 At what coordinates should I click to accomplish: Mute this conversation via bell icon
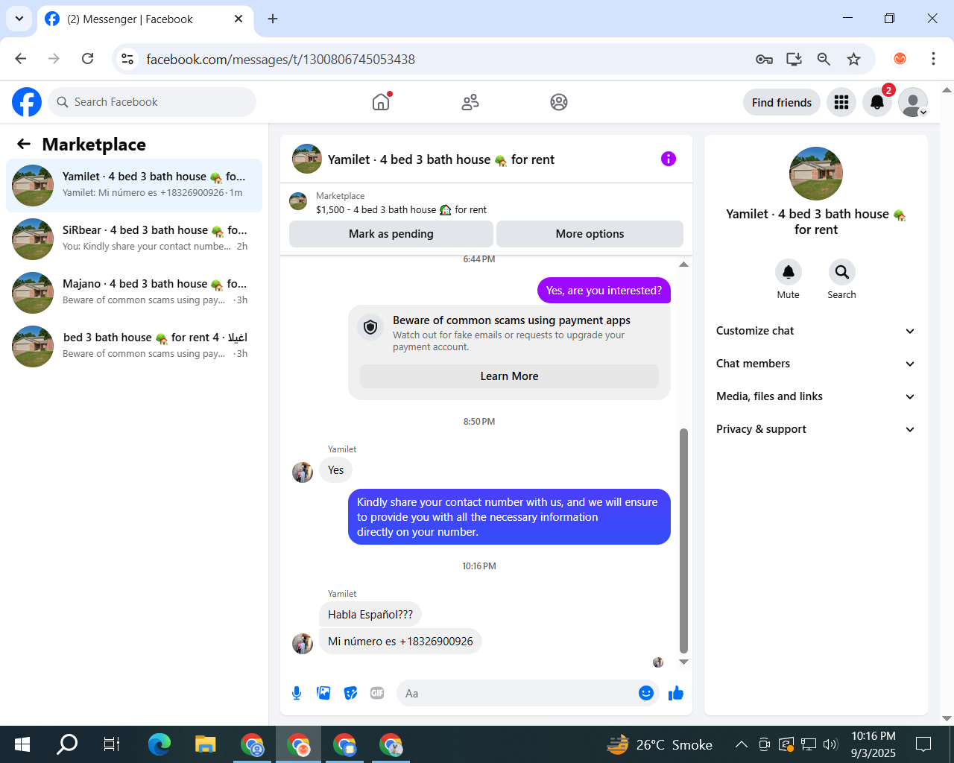(x=788, y=272)
